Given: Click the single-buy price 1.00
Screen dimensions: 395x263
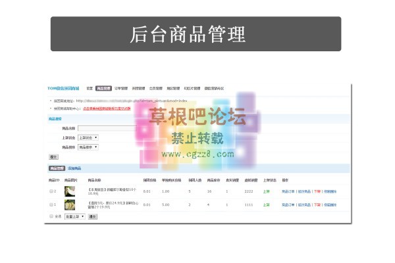Looking at the screenshot, I should [x=165, y=191].
